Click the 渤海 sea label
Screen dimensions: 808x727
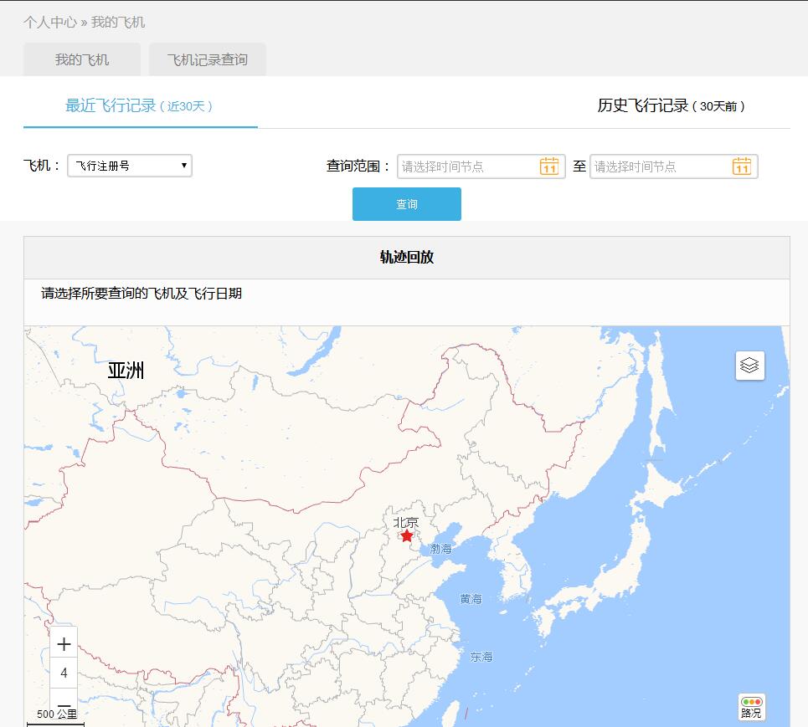pyautogui.click(x=440, y=549)
